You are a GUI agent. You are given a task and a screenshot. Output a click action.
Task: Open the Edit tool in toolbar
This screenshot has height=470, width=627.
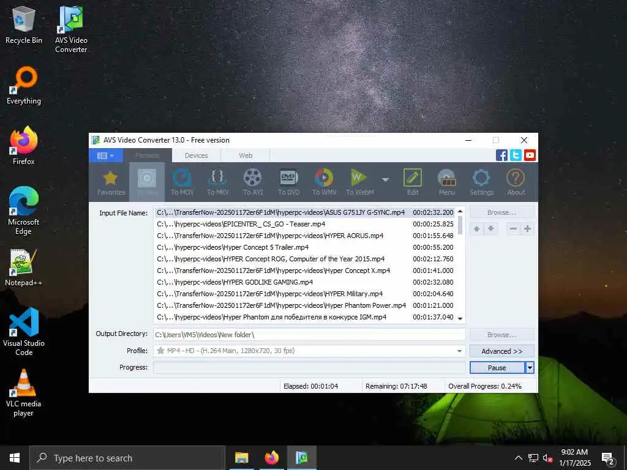point(413,182)
